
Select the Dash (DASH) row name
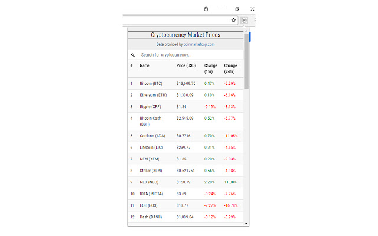151,217
